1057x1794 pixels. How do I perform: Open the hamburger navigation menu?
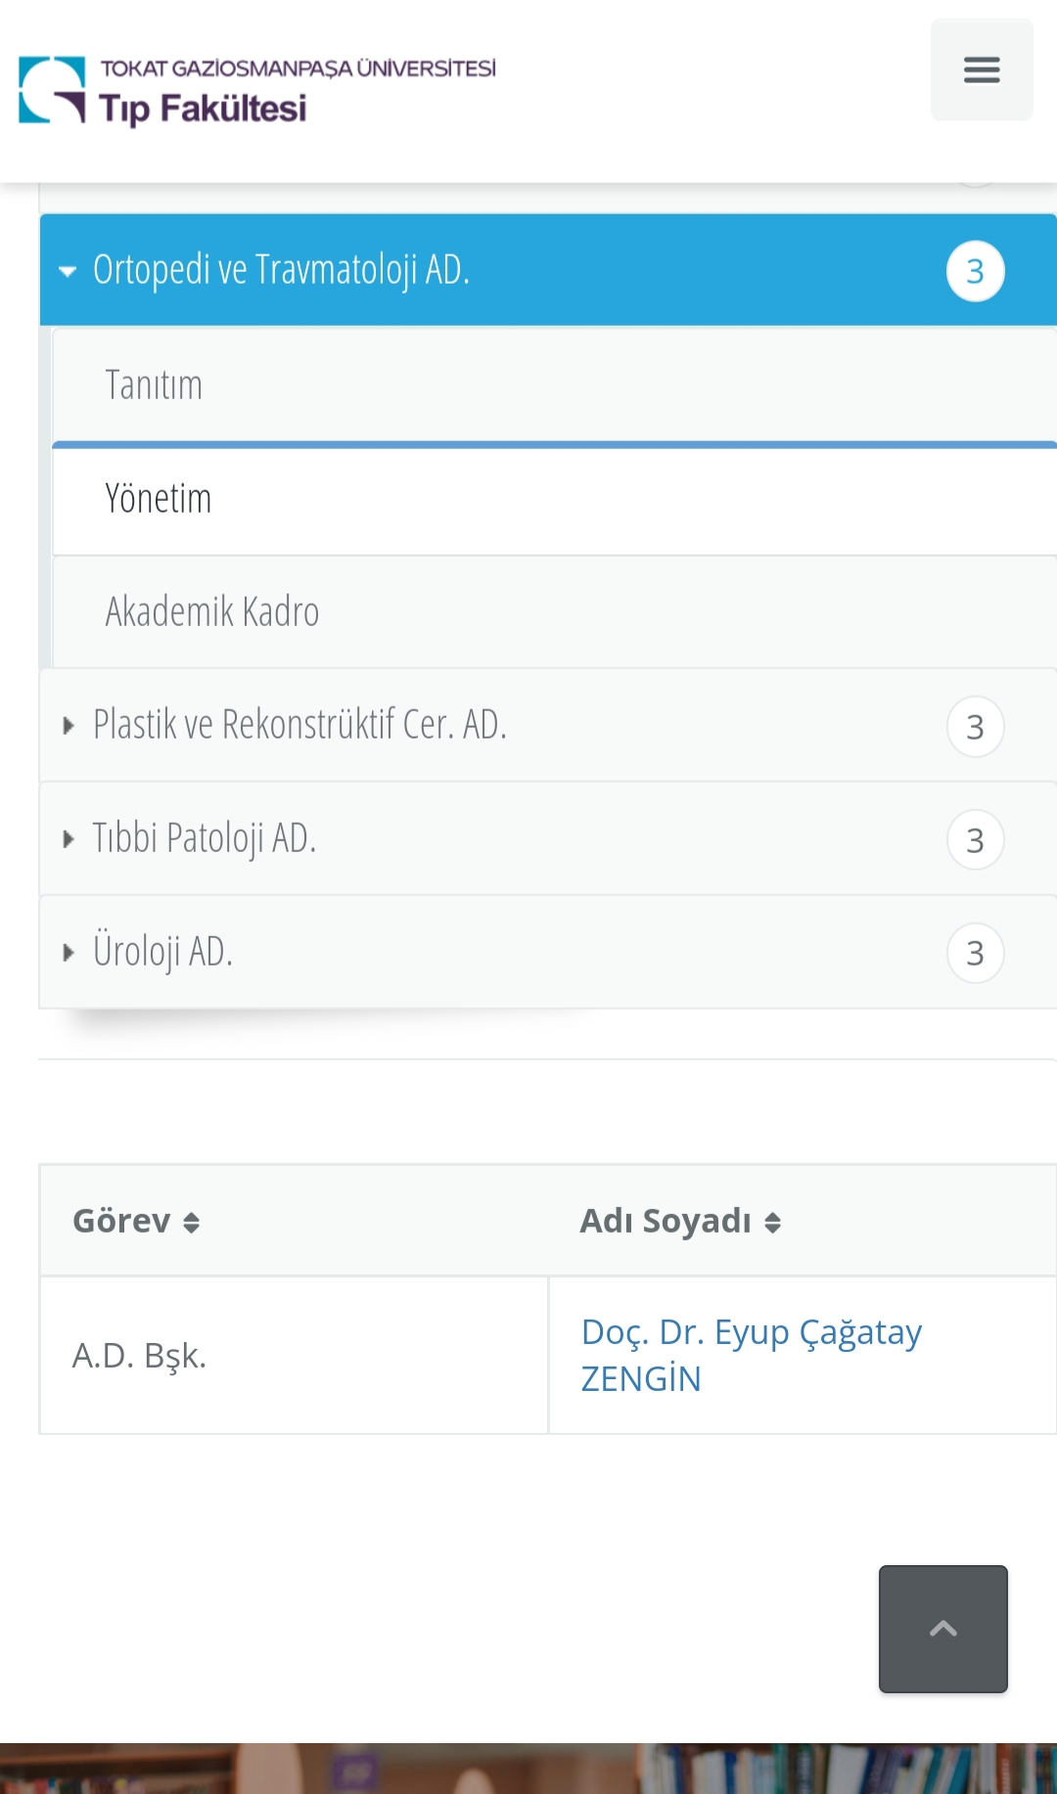coord(982,69)
